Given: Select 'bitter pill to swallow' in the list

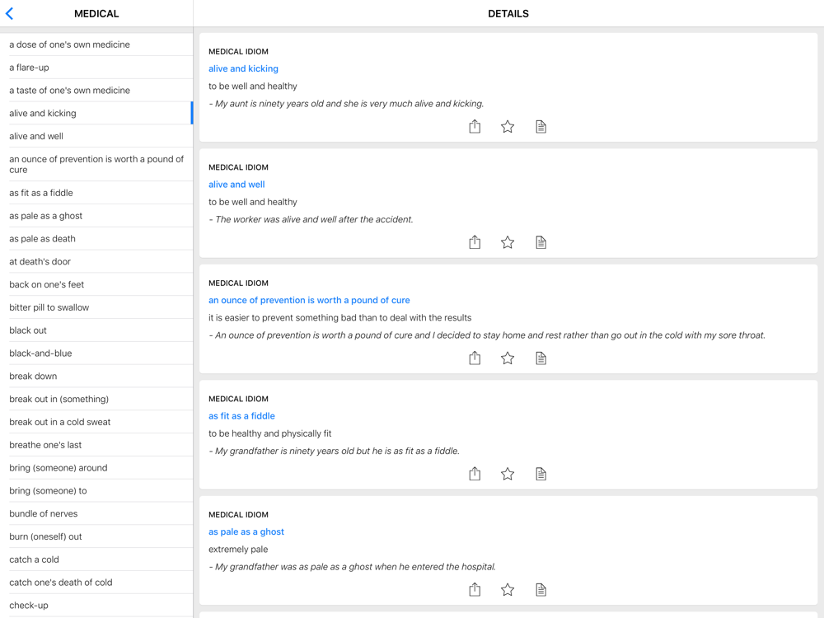Looking at the screenshot, I should click(x=49, y=307).
